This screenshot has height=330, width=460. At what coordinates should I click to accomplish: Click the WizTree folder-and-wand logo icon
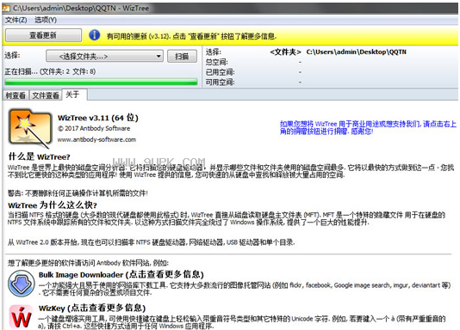(29, 128)
